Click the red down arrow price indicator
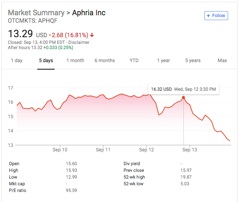The width and height of the screenshot is (240, 202). tap(92, 35)
